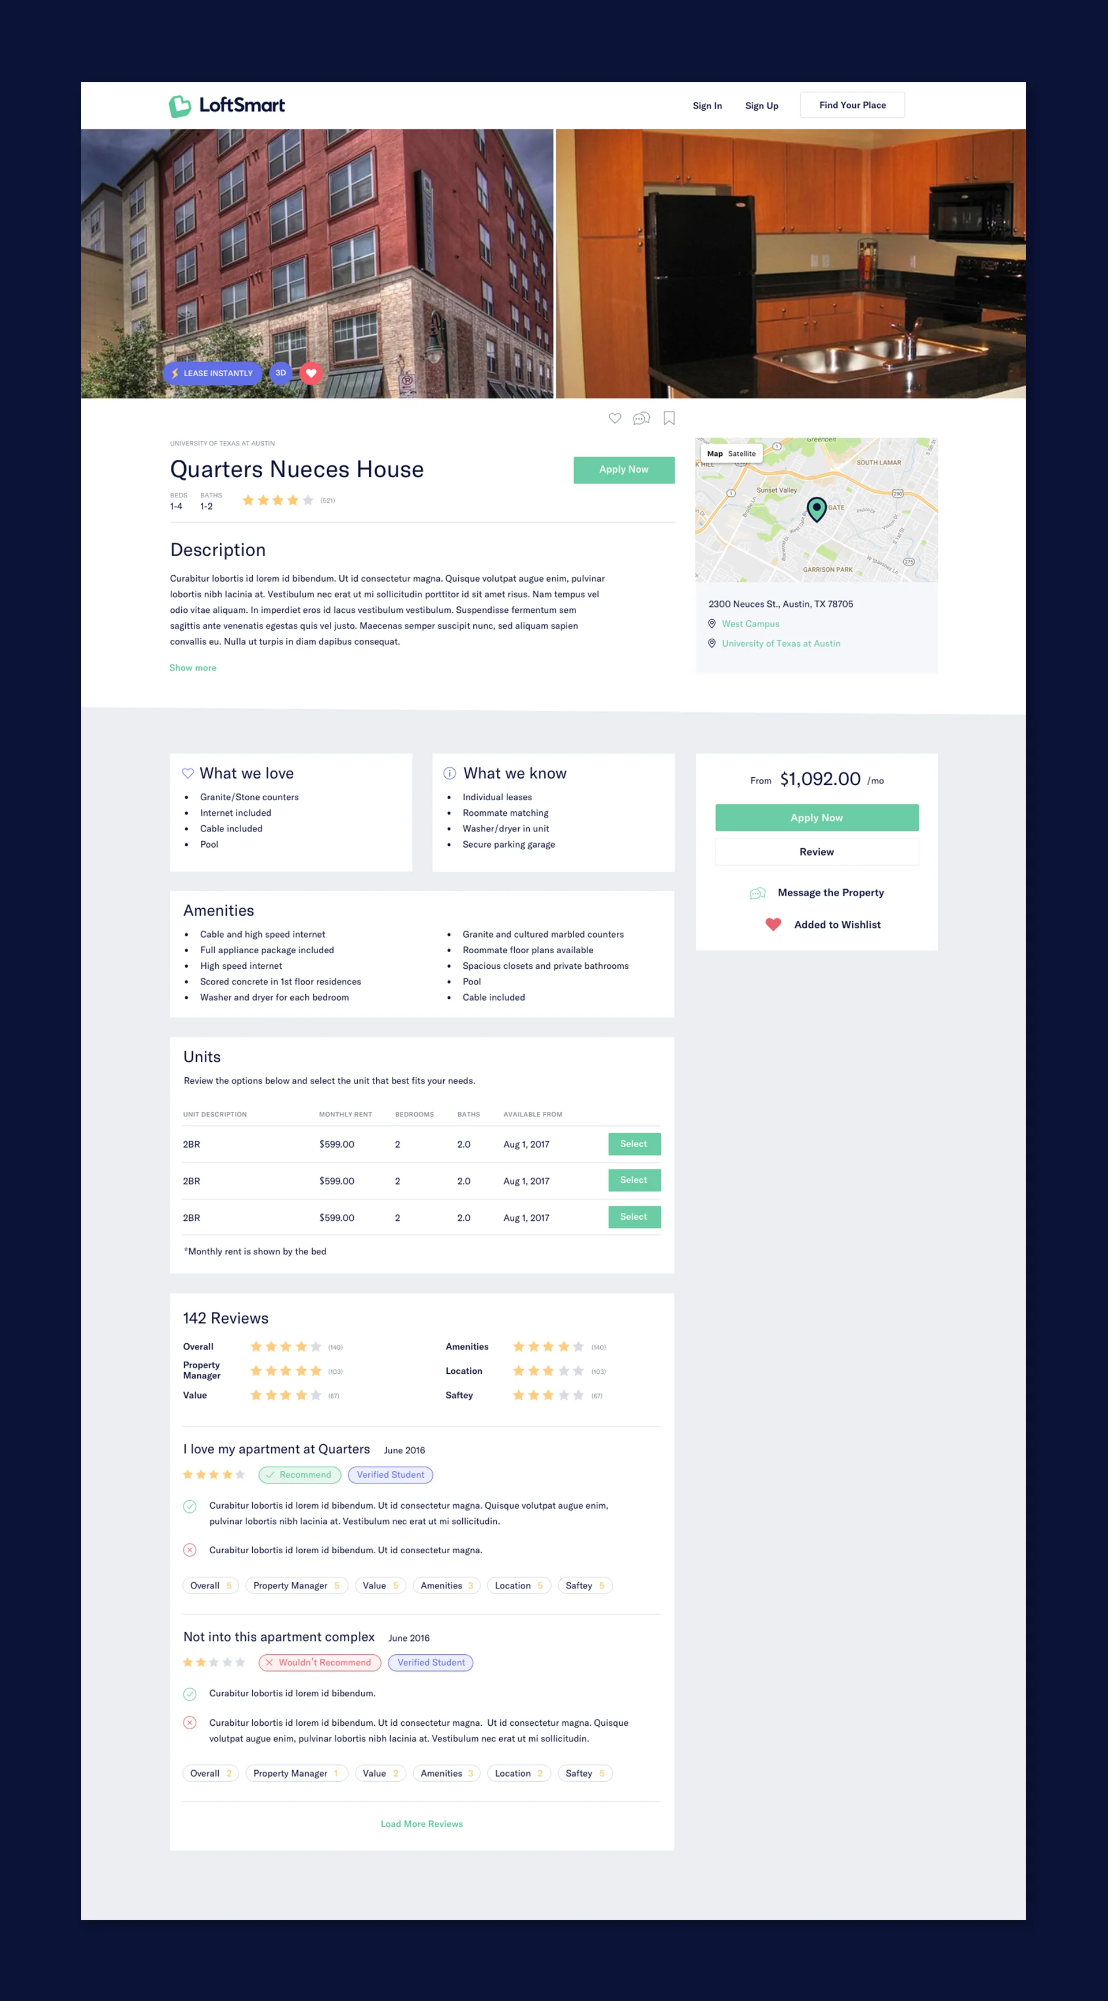Screen dimensions: 1108x2001
Task: Toggle the Added to Wishlist heart
Action: [x=773, y=924]
